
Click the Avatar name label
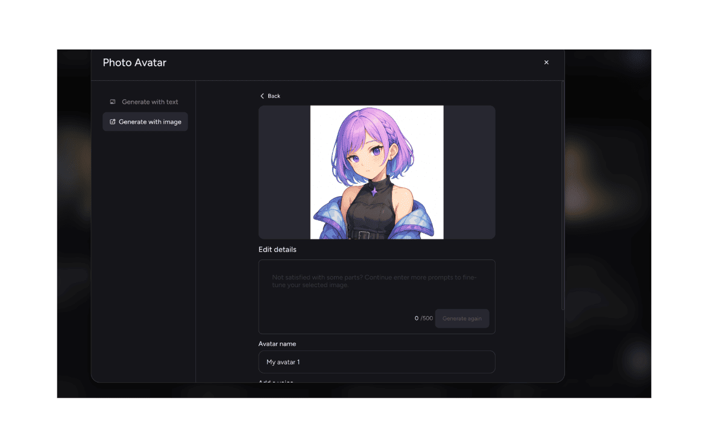tap(277, 344)
